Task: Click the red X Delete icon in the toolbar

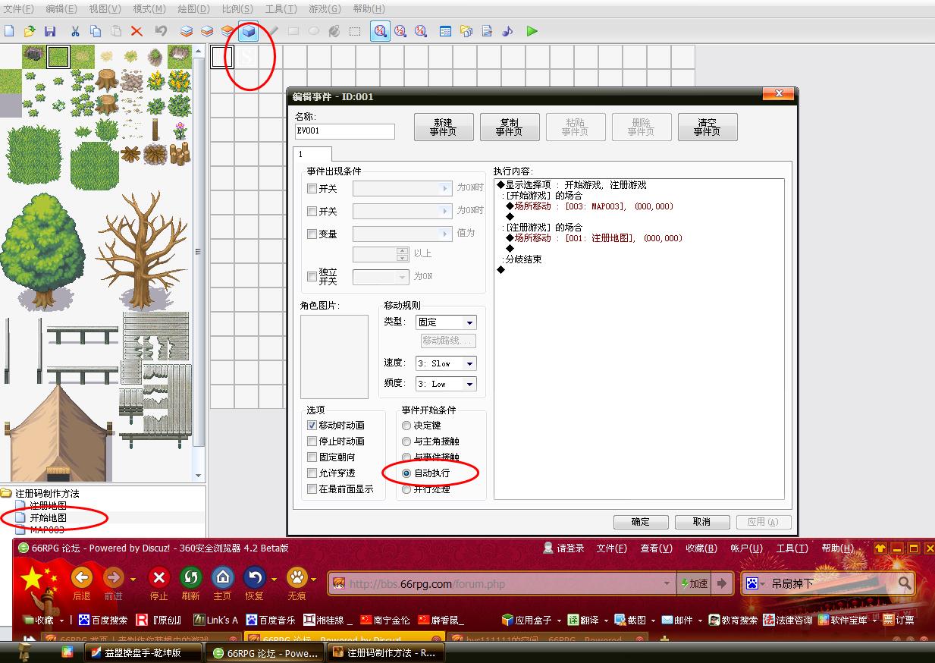Action: tap(136, 31)
